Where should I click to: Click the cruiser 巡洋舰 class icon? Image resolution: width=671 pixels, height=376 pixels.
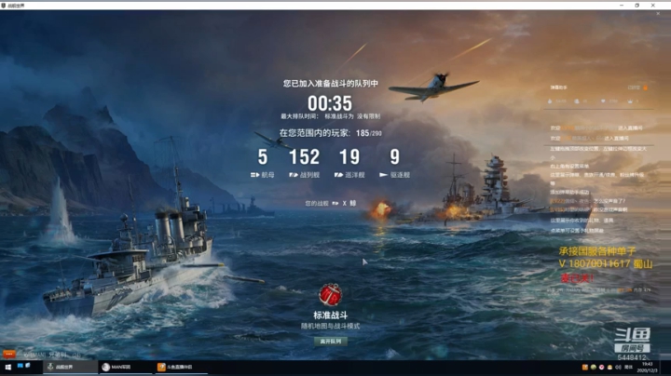point(338,175)
